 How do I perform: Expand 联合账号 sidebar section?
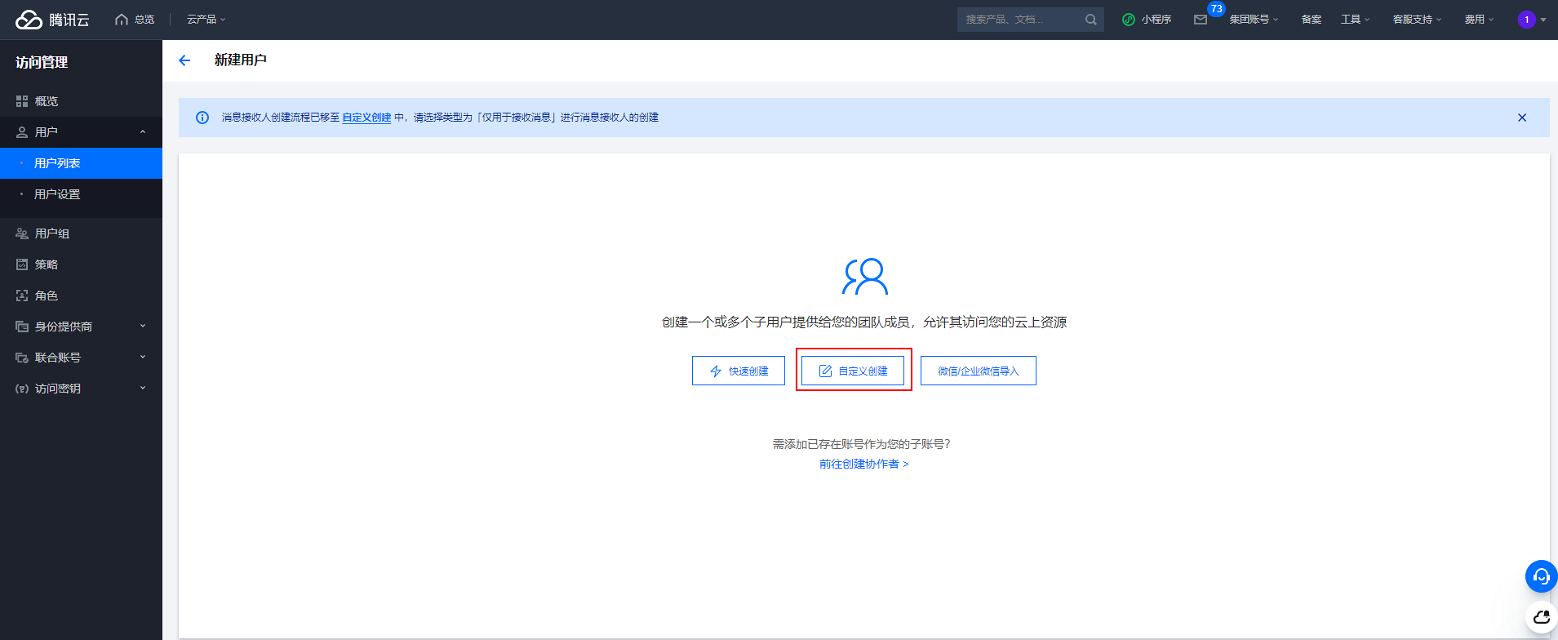[81, 358]
